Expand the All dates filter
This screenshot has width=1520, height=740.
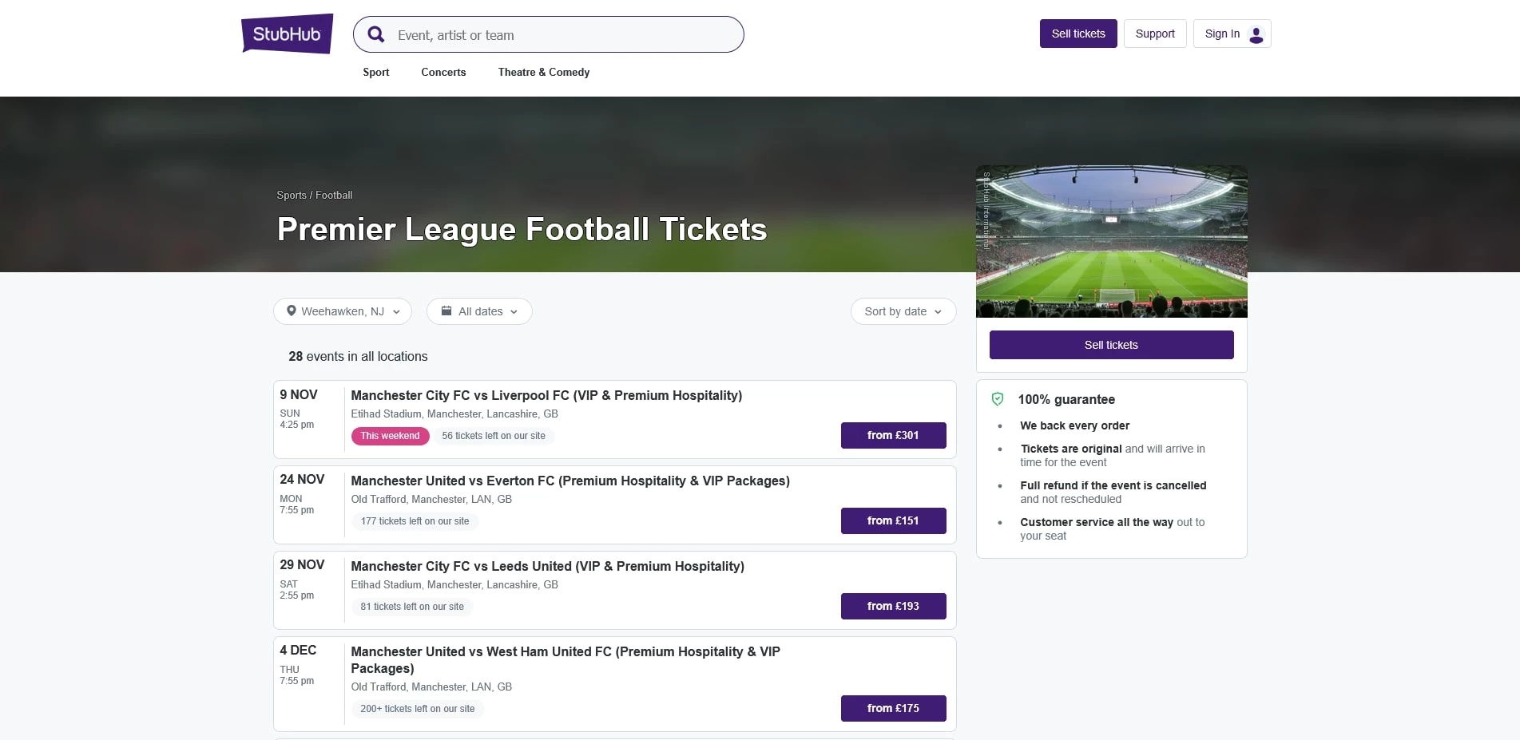tap(479, 311)
